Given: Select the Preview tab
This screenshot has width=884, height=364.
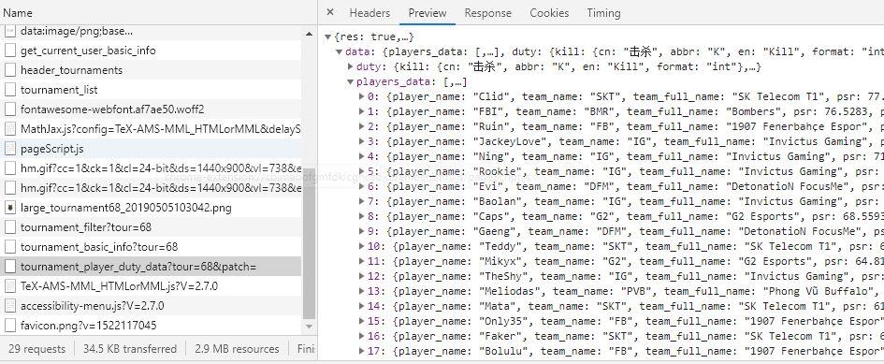Looking at the screenshot, I should point(428,12).
